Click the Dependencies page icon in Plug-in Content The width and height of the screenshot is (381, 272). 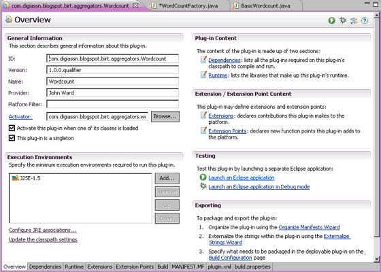click(x=203, y=60)
